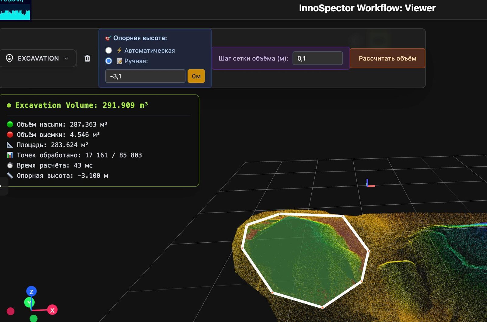Click a top-right vertex of the white polygon

tap(343, 216)
